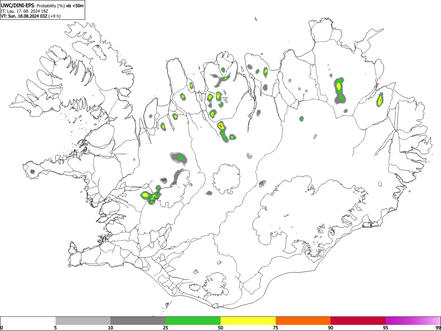Click the '99' legend tick label
441x331 pixels.
click(x=438, y=328)
